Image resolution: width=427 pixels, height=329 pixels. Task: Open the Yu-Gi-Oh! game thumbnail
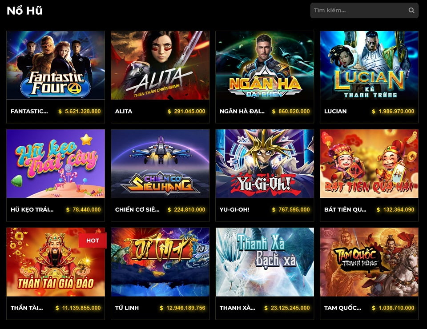pos(265,164)
